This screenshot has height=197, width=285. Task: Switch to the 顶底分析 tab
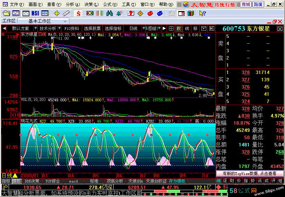click(115, 181)
